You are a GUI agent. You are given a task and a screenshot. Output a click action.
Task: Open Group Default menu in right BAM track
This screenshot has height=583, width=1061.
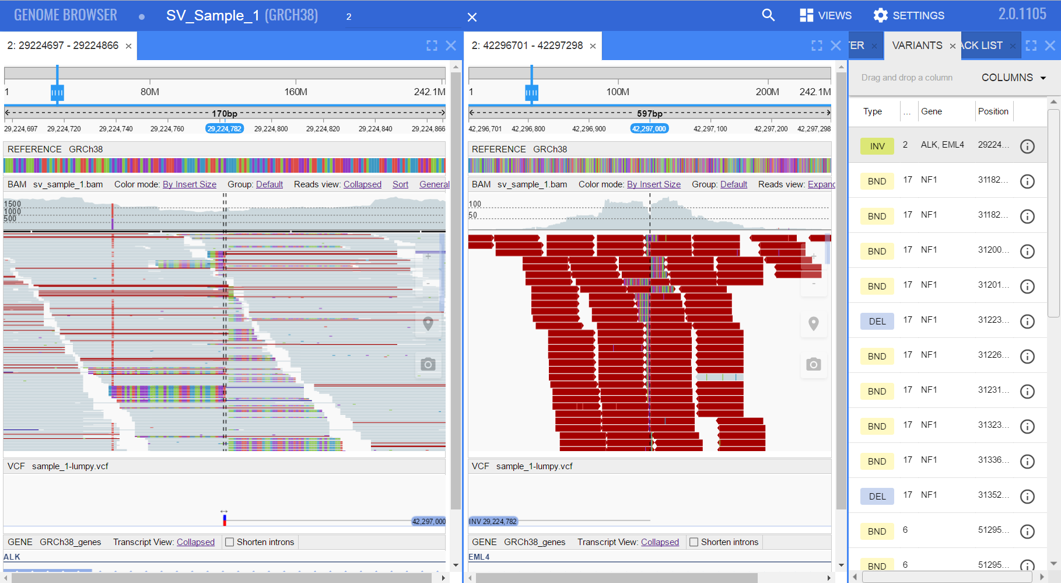[733, 184]
